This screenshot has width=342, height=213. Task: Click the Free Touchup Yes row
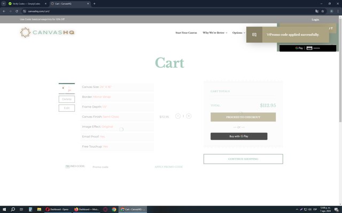point(117,146)
